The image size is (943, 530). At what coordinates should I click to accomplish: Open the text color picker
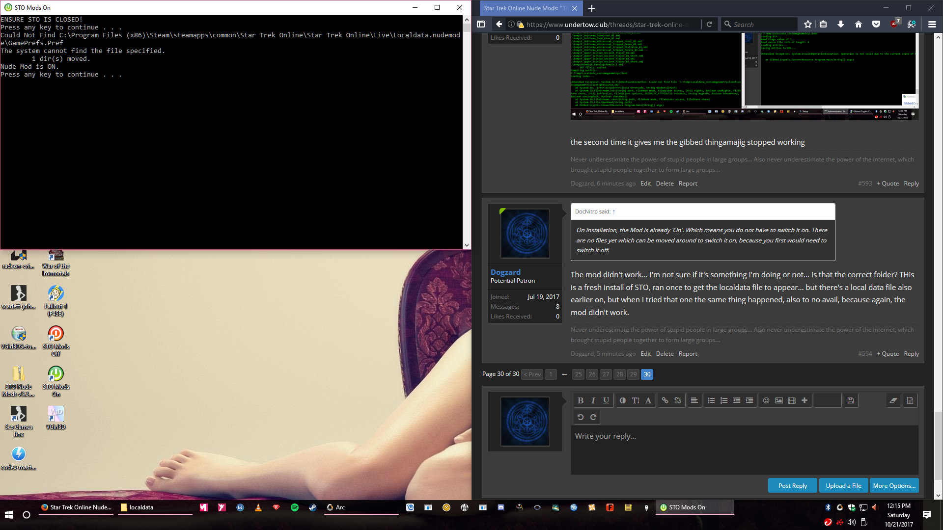623,400
